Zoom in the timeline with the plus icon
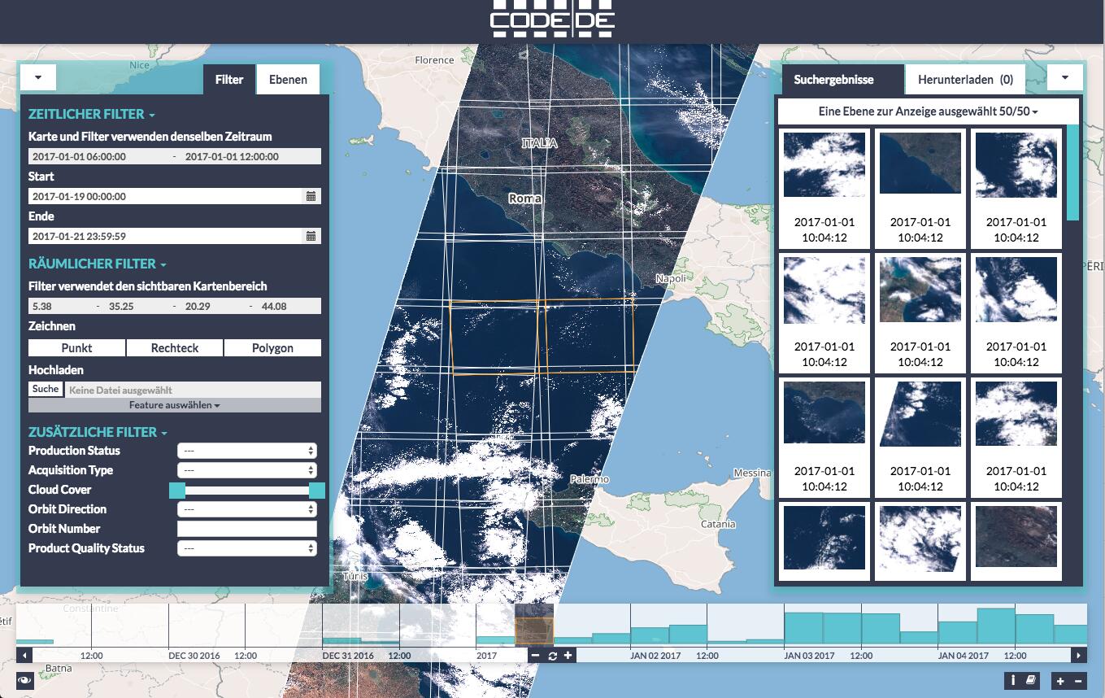 click(x=568, y=656)
